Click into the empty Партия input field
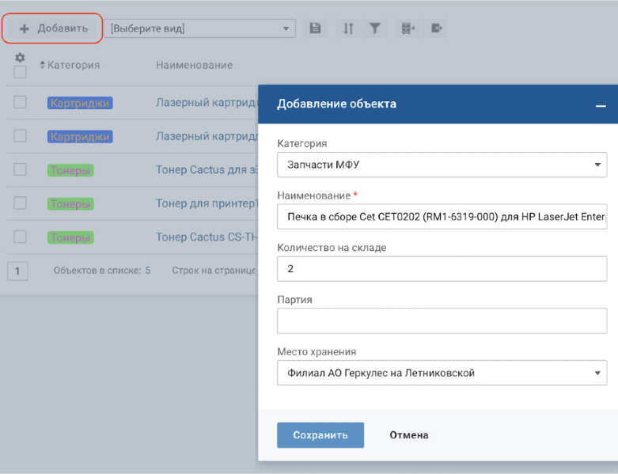 (x=442, y=320)
